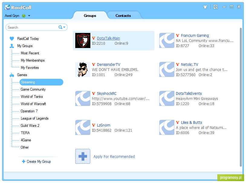Open the 4Game category
Image resolution: width=246 pixels, height=183 pixels.
[26, 140]
